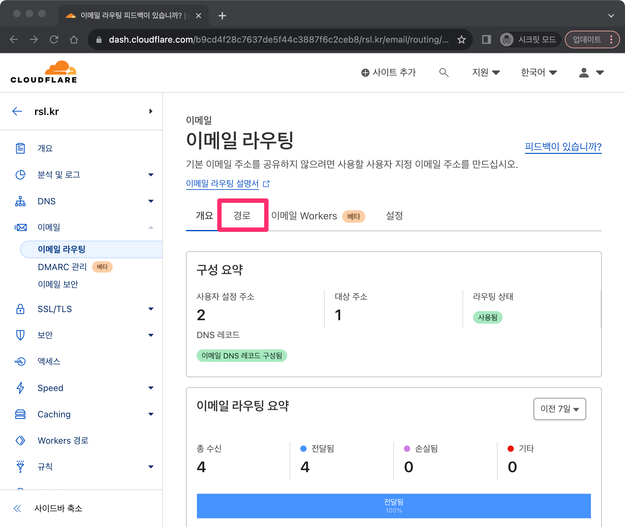Expand the 보안 section arrow
The height and width of the screenshot is (527, 625).
point(151,335)
